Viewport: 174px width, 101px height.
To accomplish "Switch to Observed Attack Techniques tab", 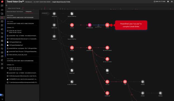I will pos(15,12).
